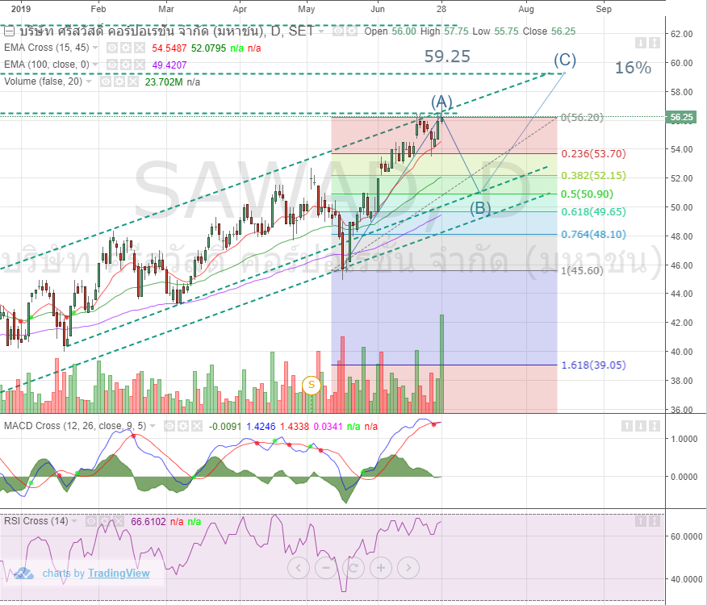
Task: Click the 62.00 price scale label
Action: 681,34
